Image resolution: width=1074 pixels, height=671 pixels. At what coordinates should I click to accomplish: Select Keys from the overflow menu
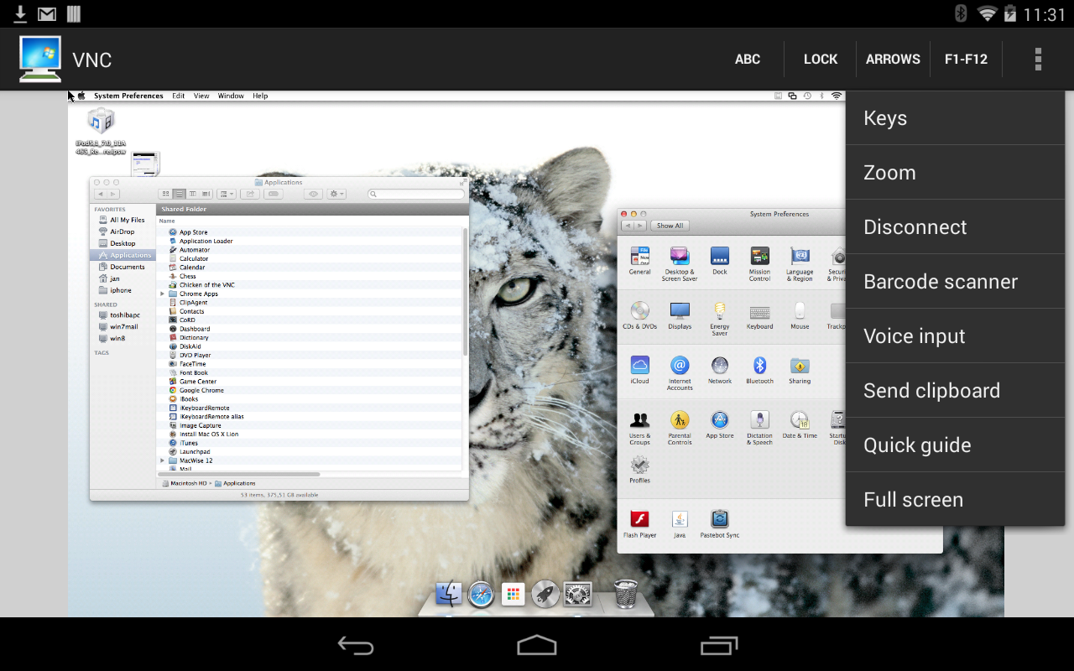coord(955,118)
